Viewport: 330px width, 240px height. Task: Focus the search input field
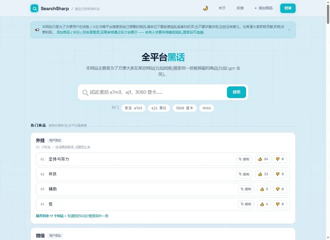tap(157, 92)
